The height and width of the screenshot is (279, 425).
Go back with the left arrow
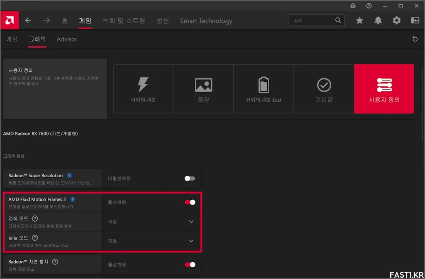point(28,20)
